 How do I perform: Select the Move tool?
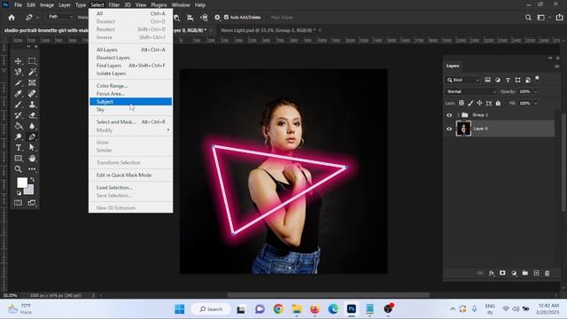(18, 61)
